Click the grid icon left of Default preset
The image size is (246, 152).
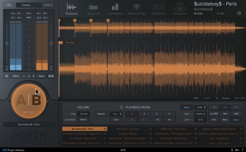[x=9, y=5]
